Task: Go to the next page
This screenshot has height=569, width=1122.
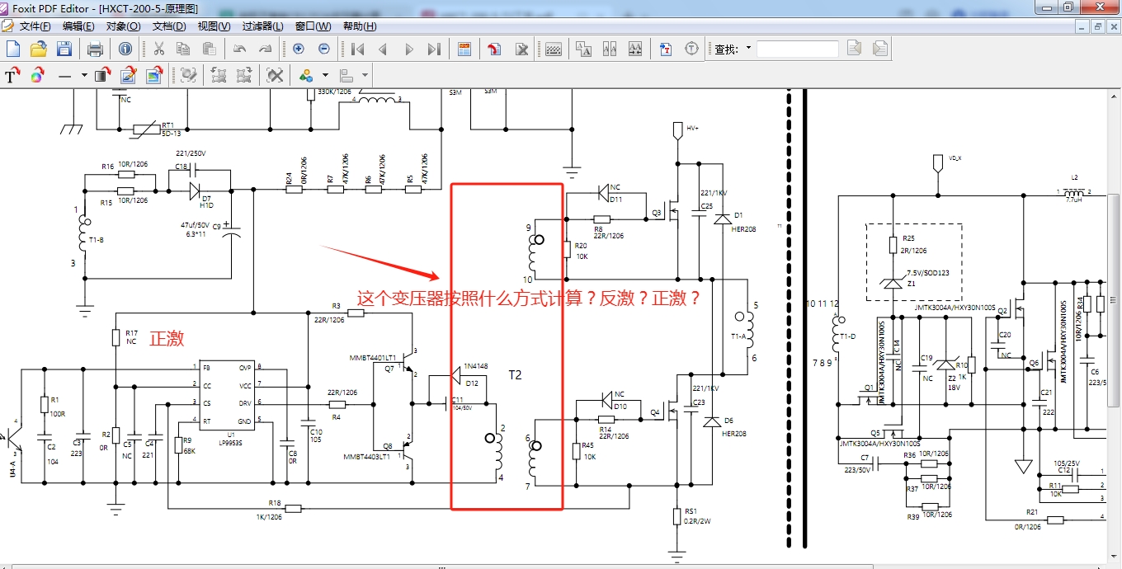Action: (x=408, y=49)
